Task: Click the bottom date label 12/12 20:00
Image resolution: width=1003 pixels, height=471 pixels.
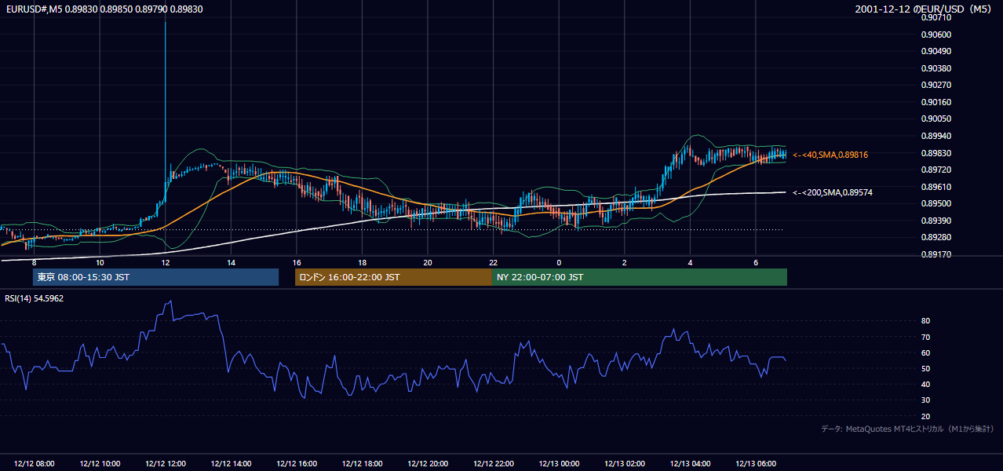Action: click(428, 464)
